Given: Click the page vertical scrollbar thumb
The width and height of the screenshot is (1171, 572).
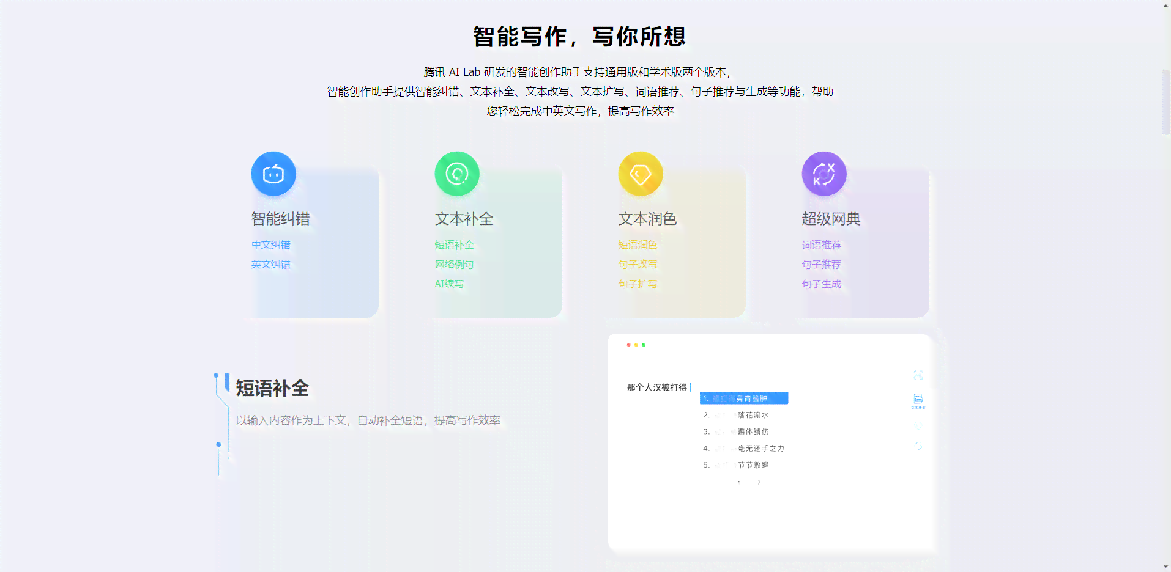Looking at the screenshot, I should tap(1166, 102).
